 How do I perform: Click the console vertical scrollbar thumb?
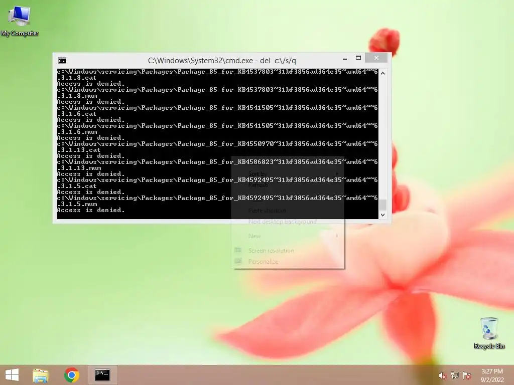tap(382, 205)
